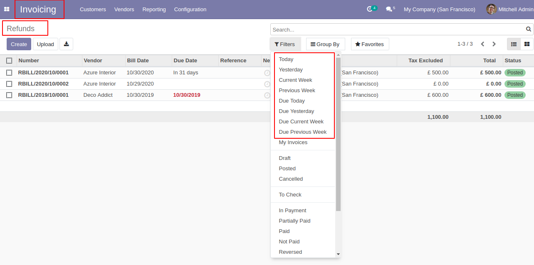534x265 pixels.
Task: Sort by the Bill Date column header
Action: coord(138,61)
